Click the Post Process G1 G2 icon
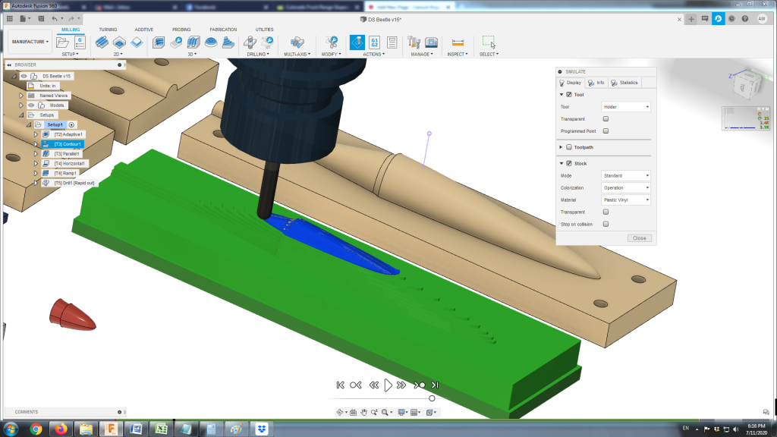Screen dimensions: 777x437 373,42
